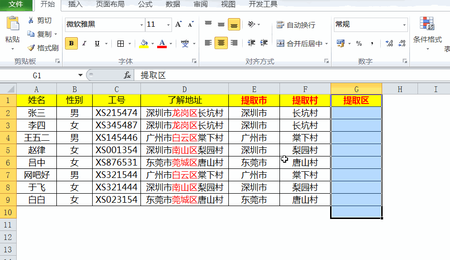Open the font size dropdown
This screenshot has width=450, height=260.
169,25
